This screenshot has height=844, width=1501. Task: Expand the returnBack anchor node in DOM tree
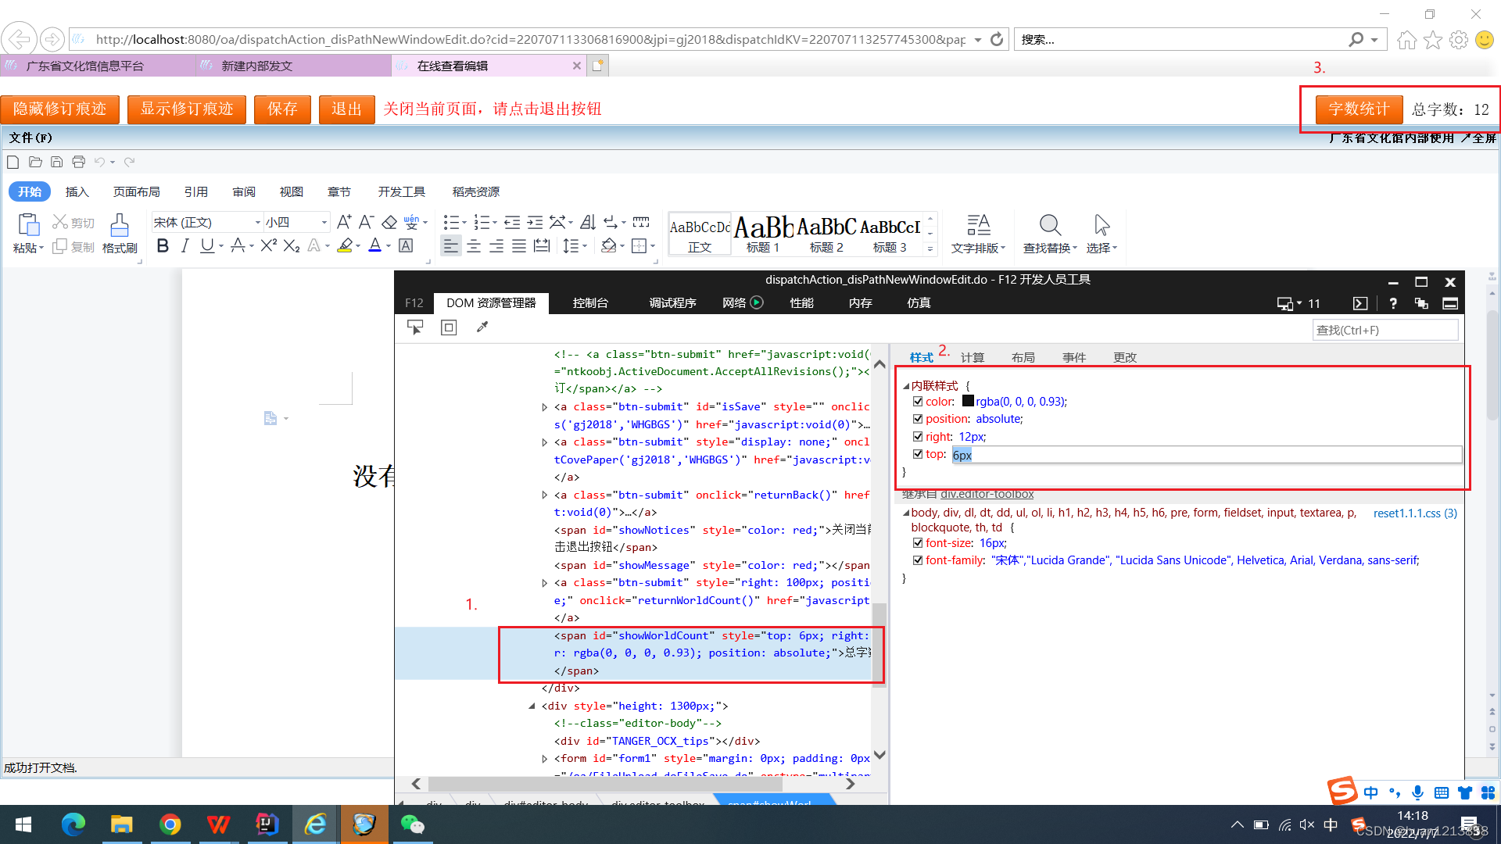(x=545, y=495)
